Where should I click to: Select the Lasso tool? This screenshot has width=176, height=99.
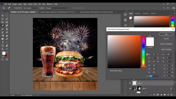pos(2,19)
